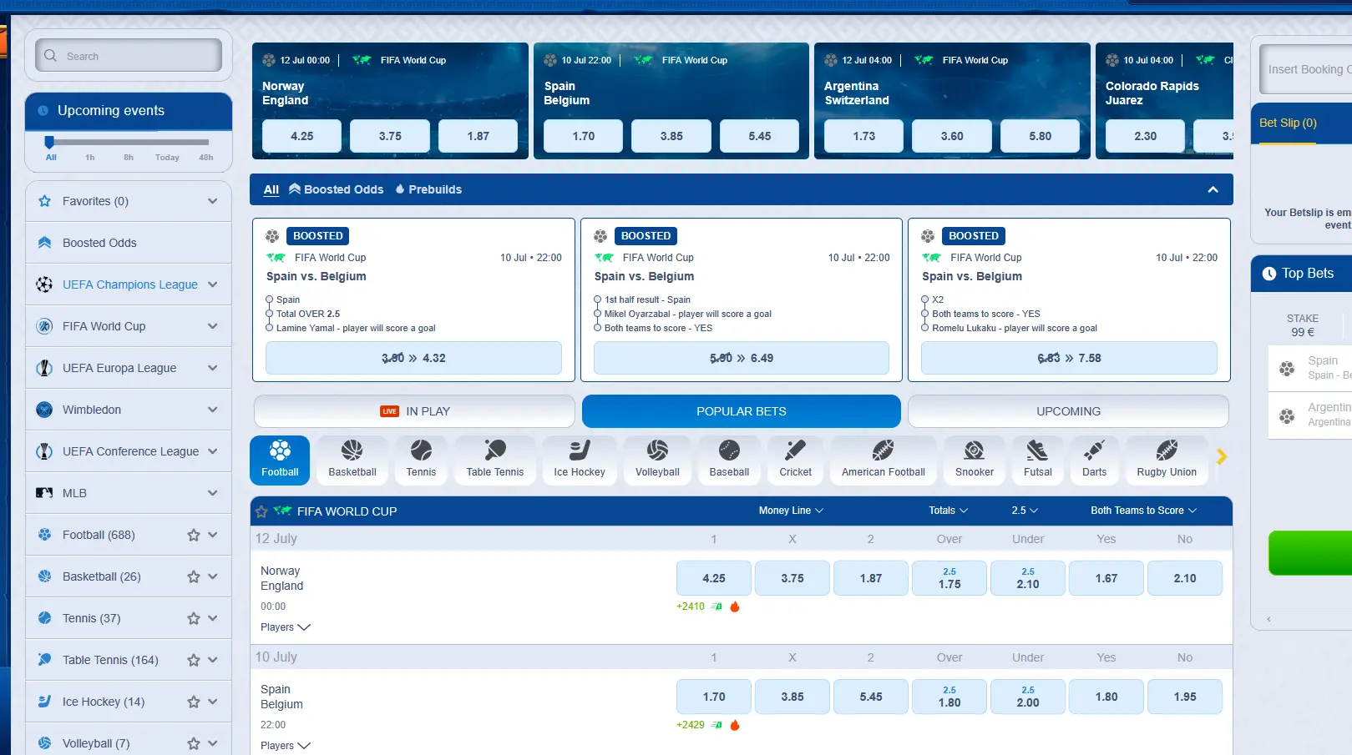Click Spain odds 1.70 in top banner
Viewport: 1352px width, 755px height.
[x=583, y=136]
